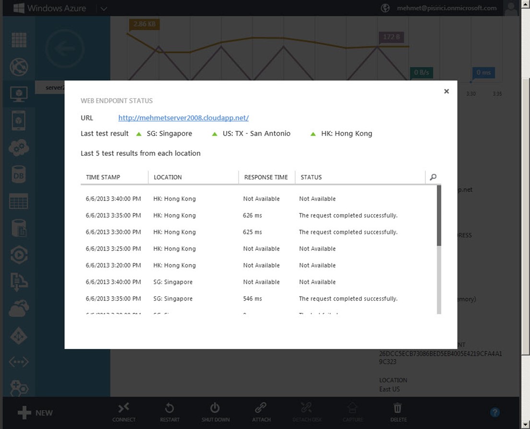Sort by the LOCATION column header
The image size is (530, 429).
(168, 177)
